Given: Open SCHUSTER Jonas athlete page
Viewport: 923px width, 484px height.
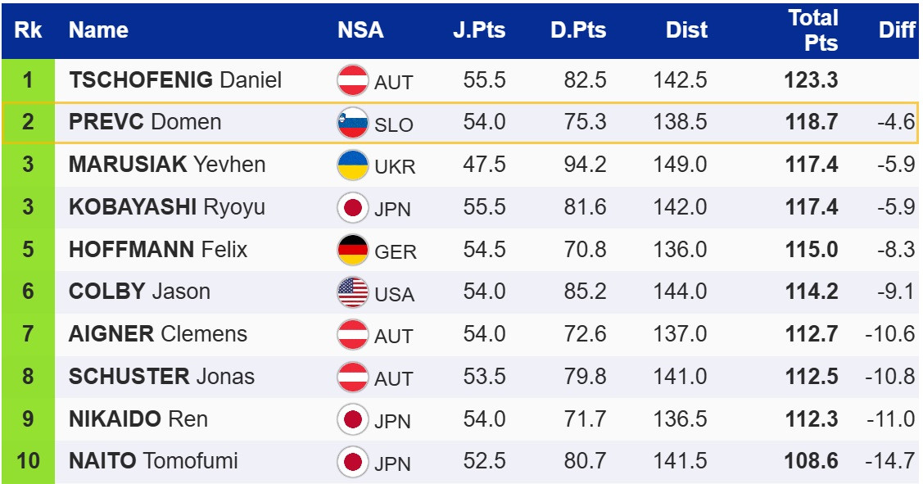Looking at the screenshot, I should coord(161,377).
